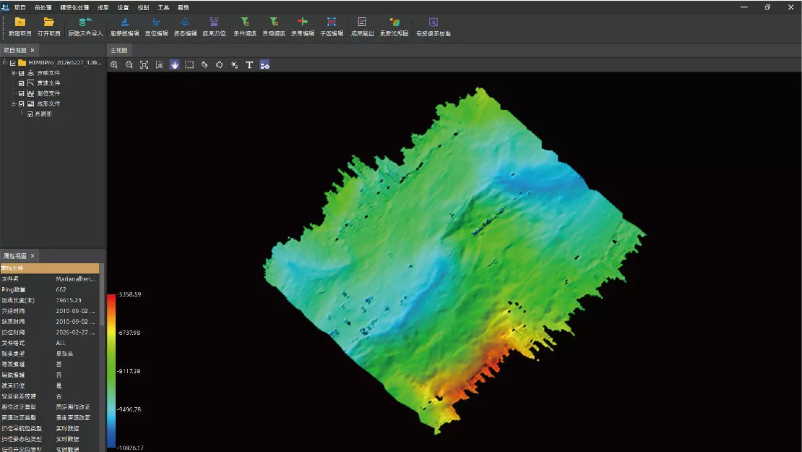Click the 文件格式 value ALL
The height and width of the screenshot is (452, 802).
pos(61,343)
